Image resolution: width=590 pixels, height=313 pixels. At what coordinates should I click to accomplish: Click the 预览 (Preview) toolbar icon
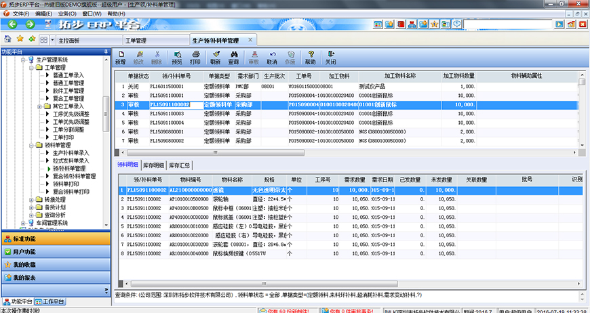[177, 58]
